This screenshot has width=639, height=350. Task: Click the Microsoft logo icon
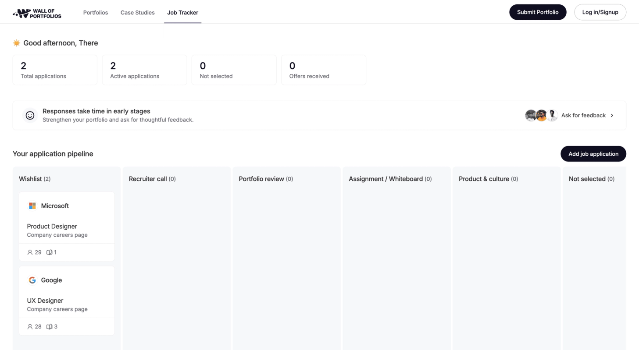[x=32, y=206]
